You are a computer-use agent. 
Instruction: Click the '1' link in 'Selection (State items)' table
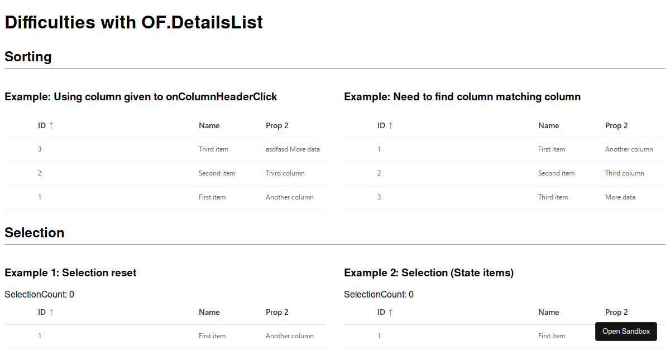click(379, 335)
